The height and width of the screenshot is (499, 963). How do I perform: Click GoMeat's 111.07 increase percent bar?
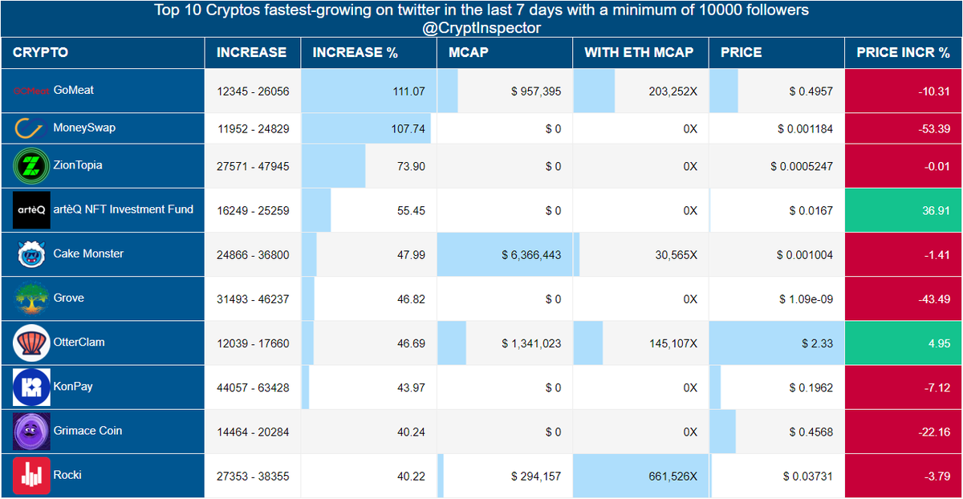[x=369, y=91]
